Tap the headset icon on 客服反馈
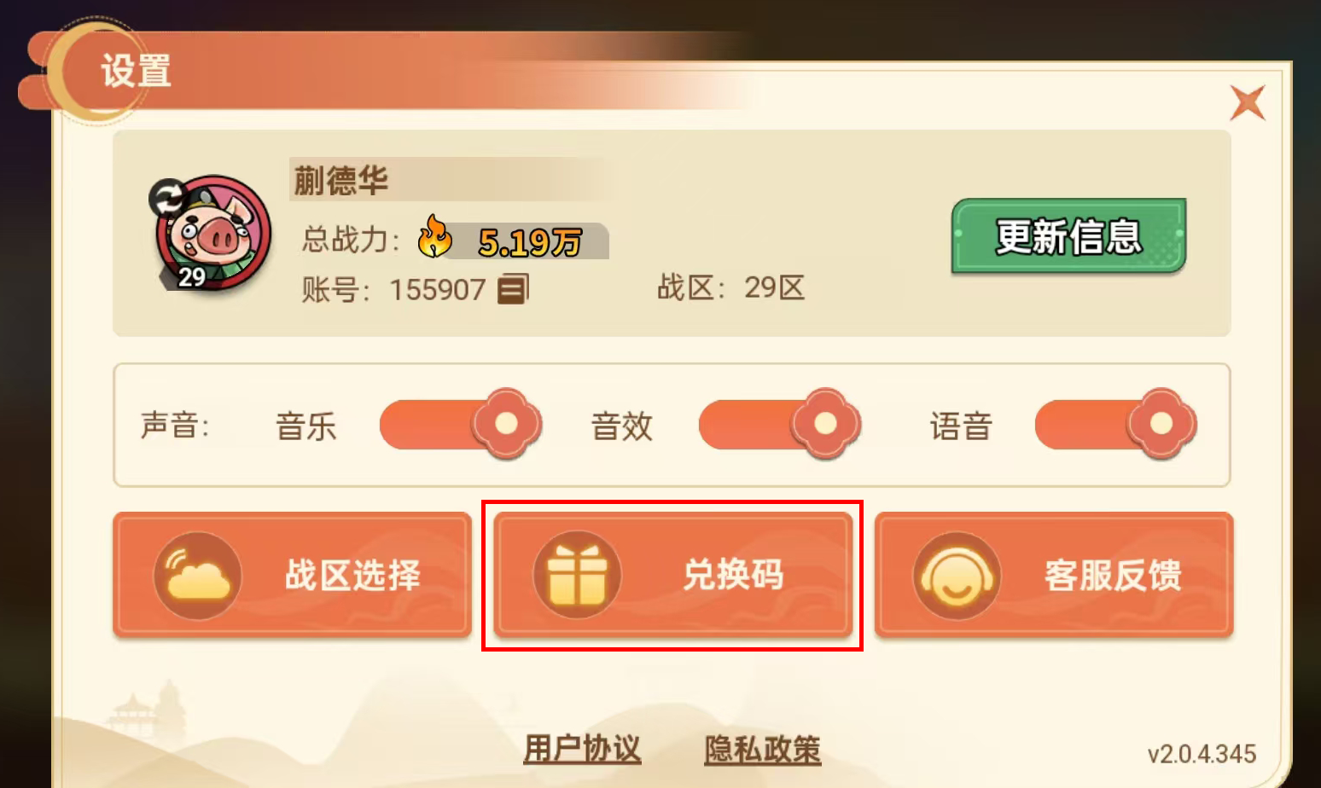 [957, 576]
